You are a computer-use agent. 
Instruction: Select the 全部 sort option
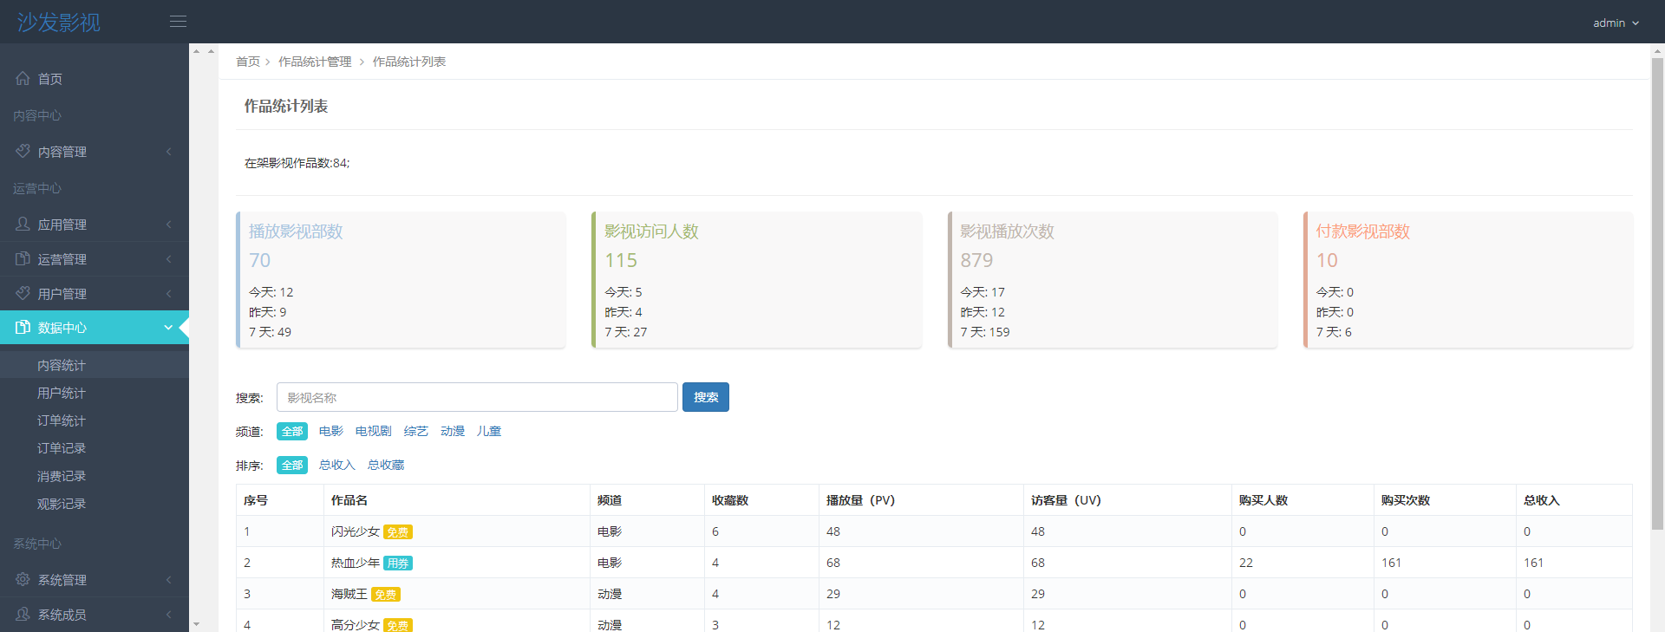click(292, 465)
